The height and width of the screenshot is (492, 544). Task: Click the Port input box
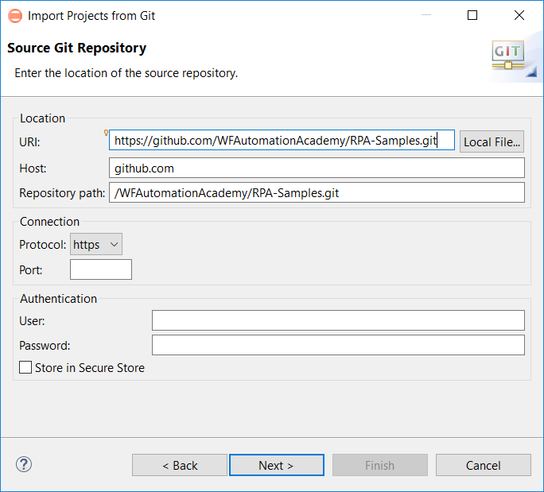pyautogui.click(x=101, y=269)
